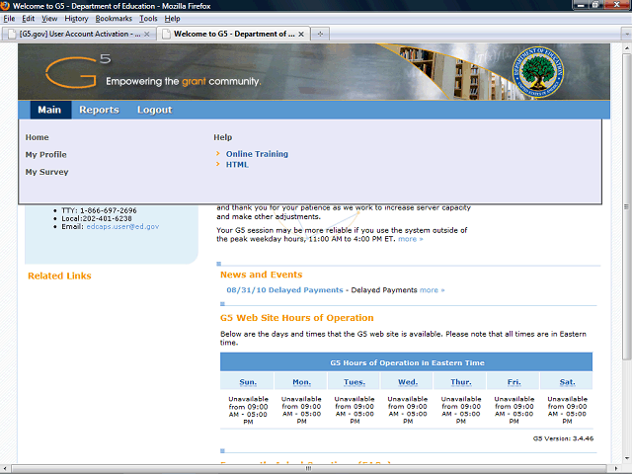Click the vertical scrollbar thumb

(627, 206)
